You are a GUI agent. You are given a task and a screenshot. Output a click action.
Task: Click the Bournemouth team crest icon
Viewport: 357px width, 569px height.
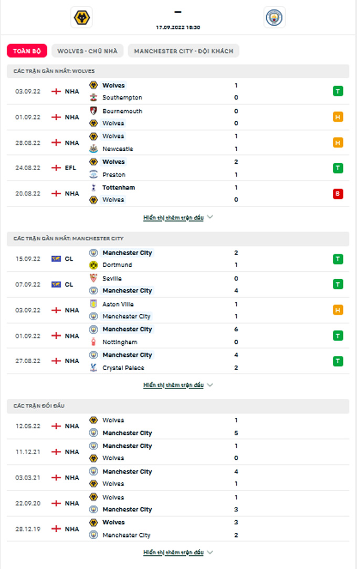coord(93,111)
